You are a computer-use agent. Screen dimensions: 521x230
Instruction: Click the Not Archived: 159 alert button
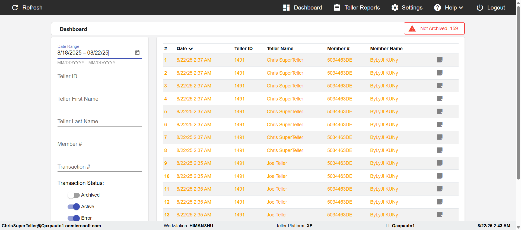click(x=434, y=29)
